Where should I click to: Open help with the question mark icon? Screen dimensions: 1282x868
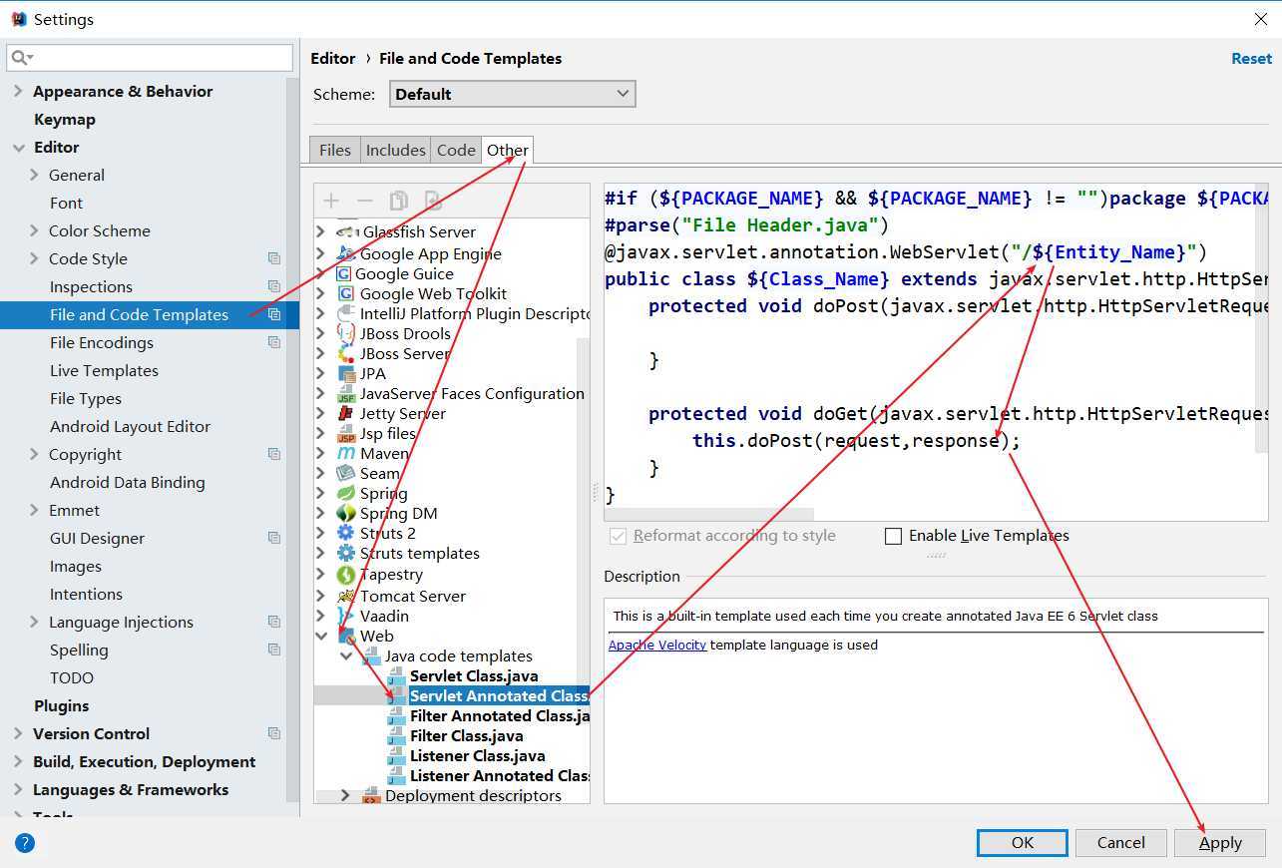point(25,842)
